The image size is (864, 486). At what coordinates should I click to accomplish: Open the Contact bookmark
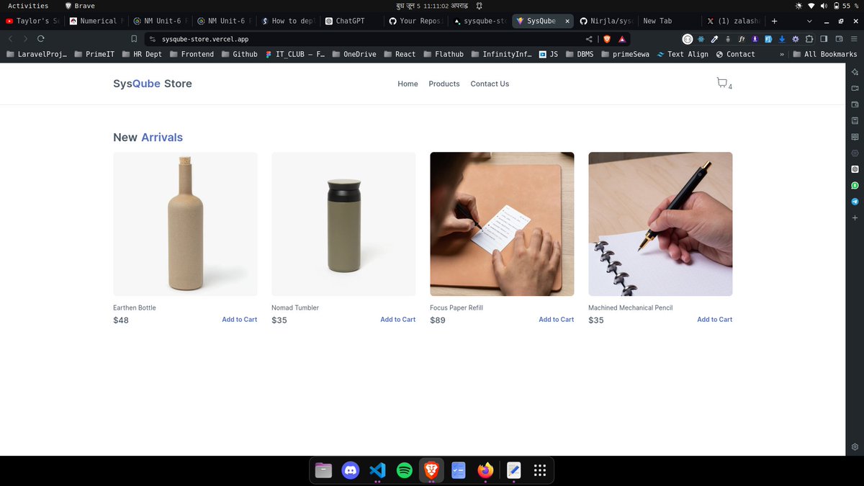point(735,54)
